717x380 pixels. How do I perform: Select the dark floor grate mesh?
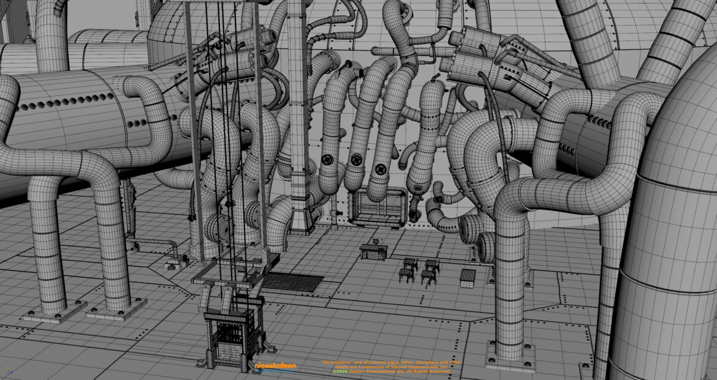[x=292, y=282]
